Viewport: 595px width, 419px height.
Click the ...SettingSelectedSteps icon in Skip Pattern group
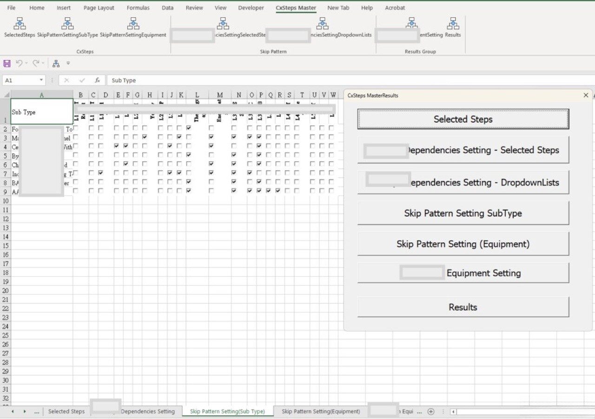tap(223, 24)
